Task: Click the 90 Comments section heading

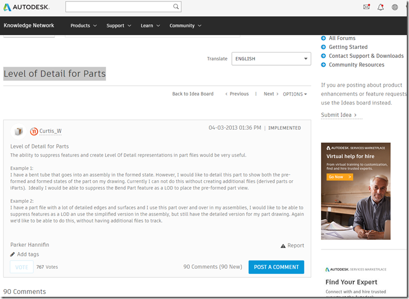Action: tap(25, 291)
